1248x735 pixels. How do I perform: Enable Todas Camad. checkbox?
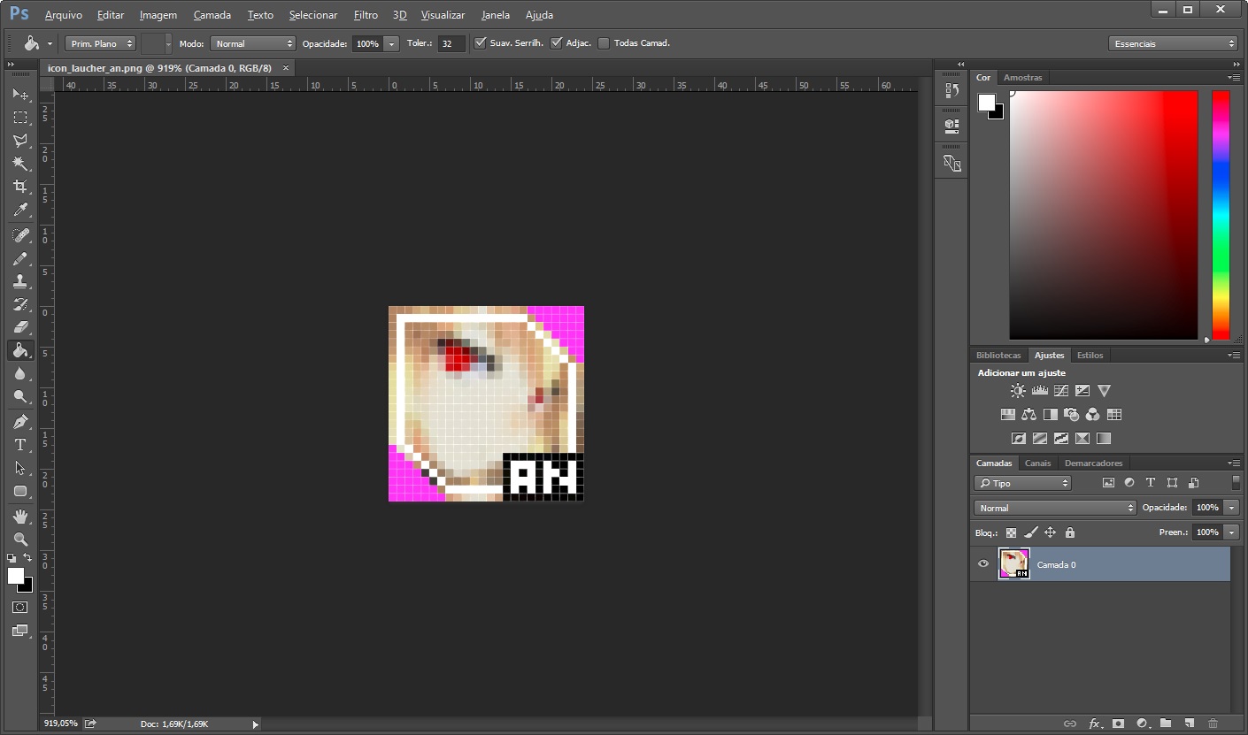point(604,42)
